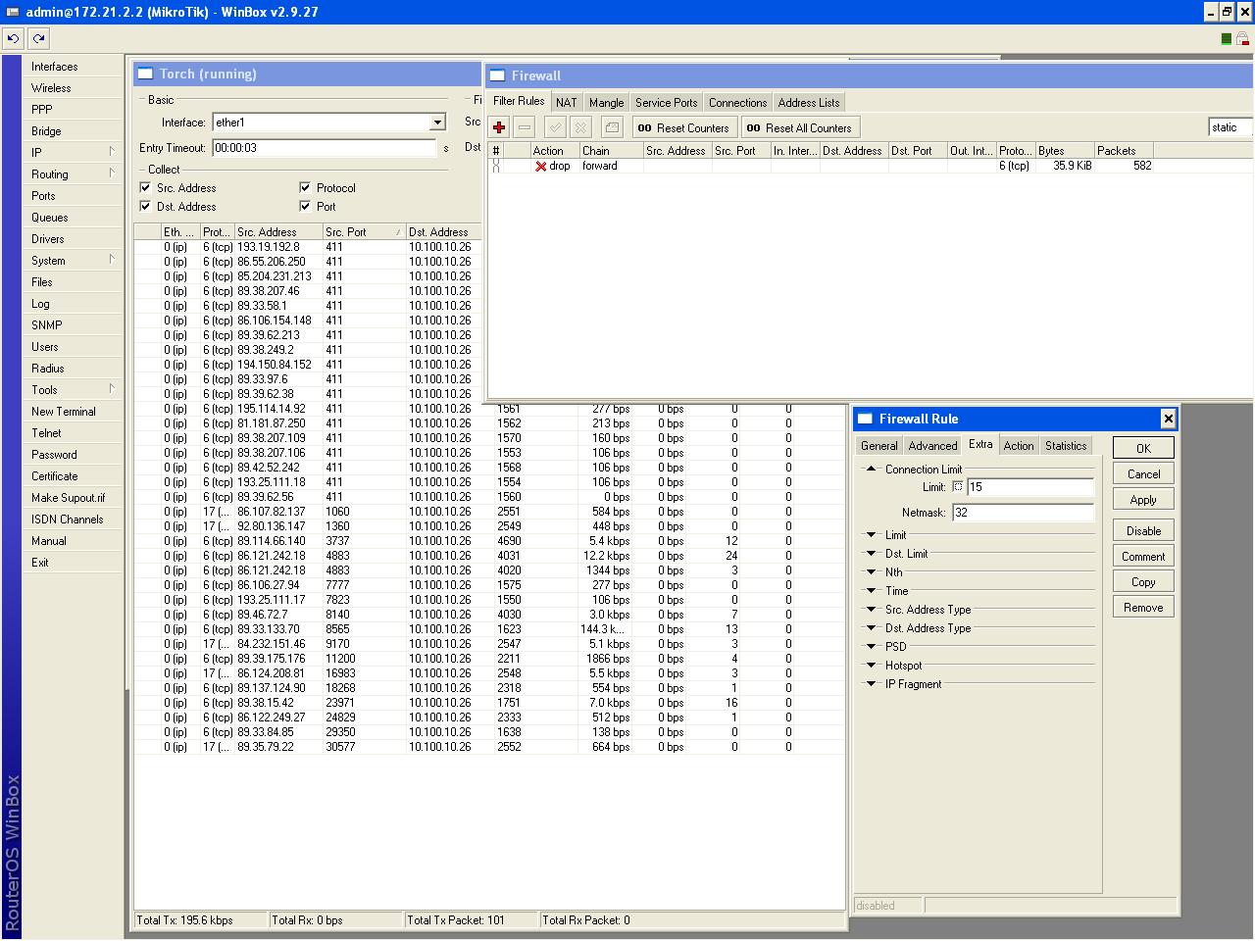Open the Statistics tab in Firewall Rule
1255x941 pixels.
1066,445
